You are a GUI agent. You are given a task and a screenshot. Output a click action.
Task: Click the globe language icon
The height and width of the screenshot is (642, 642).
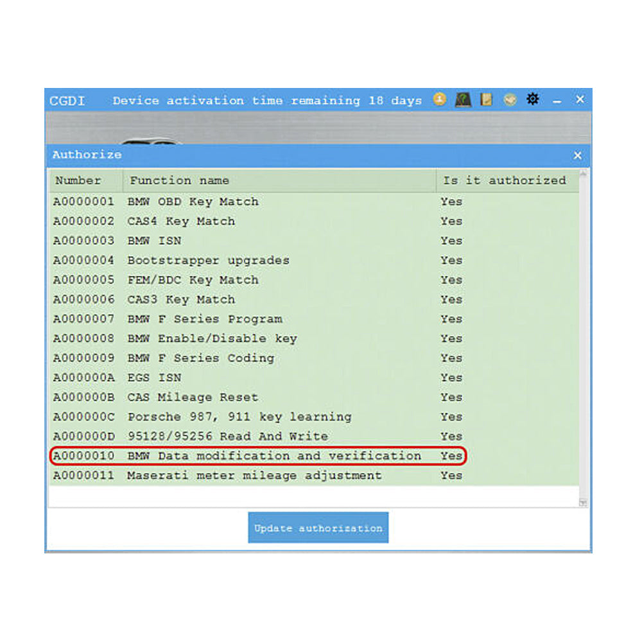[x=509, y=100]
